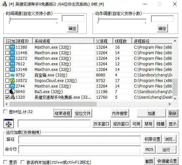
Task: Click the 动作调速 value input field
Action: [162, 19]
